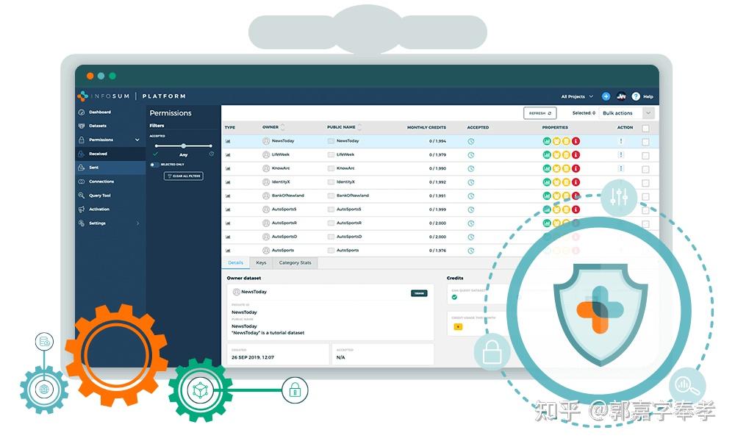Tick the select-all checkbox in table header
This screenshot has height=441, width=735.
click(x=645, y=128)
